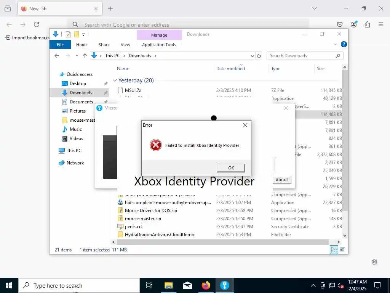Viewport: 390px width, 293px height.
Task: Click the About button in installer window
Action: coord(281,180)
